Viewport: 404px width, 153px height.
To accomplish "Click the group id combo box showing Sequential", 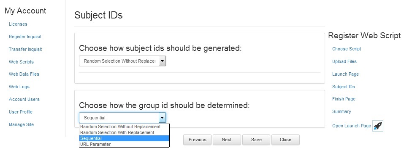I will point(122,118).
